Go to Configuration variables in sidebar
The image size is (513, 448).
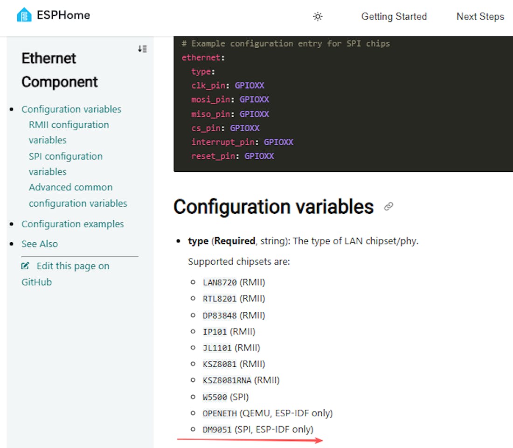(x=71, y=109)
